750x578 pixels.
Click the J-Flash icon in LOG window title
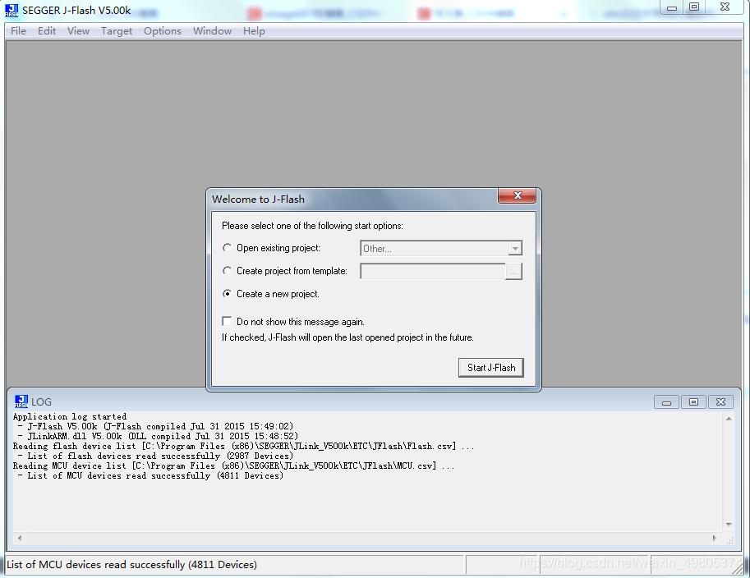(21, 401)
